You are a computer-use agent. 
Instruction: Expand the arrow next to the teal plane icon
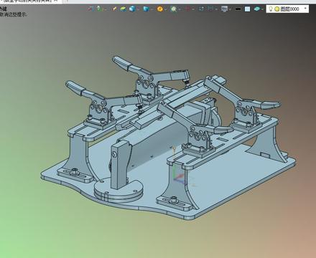pyautogui.click(x=262, y=9)
